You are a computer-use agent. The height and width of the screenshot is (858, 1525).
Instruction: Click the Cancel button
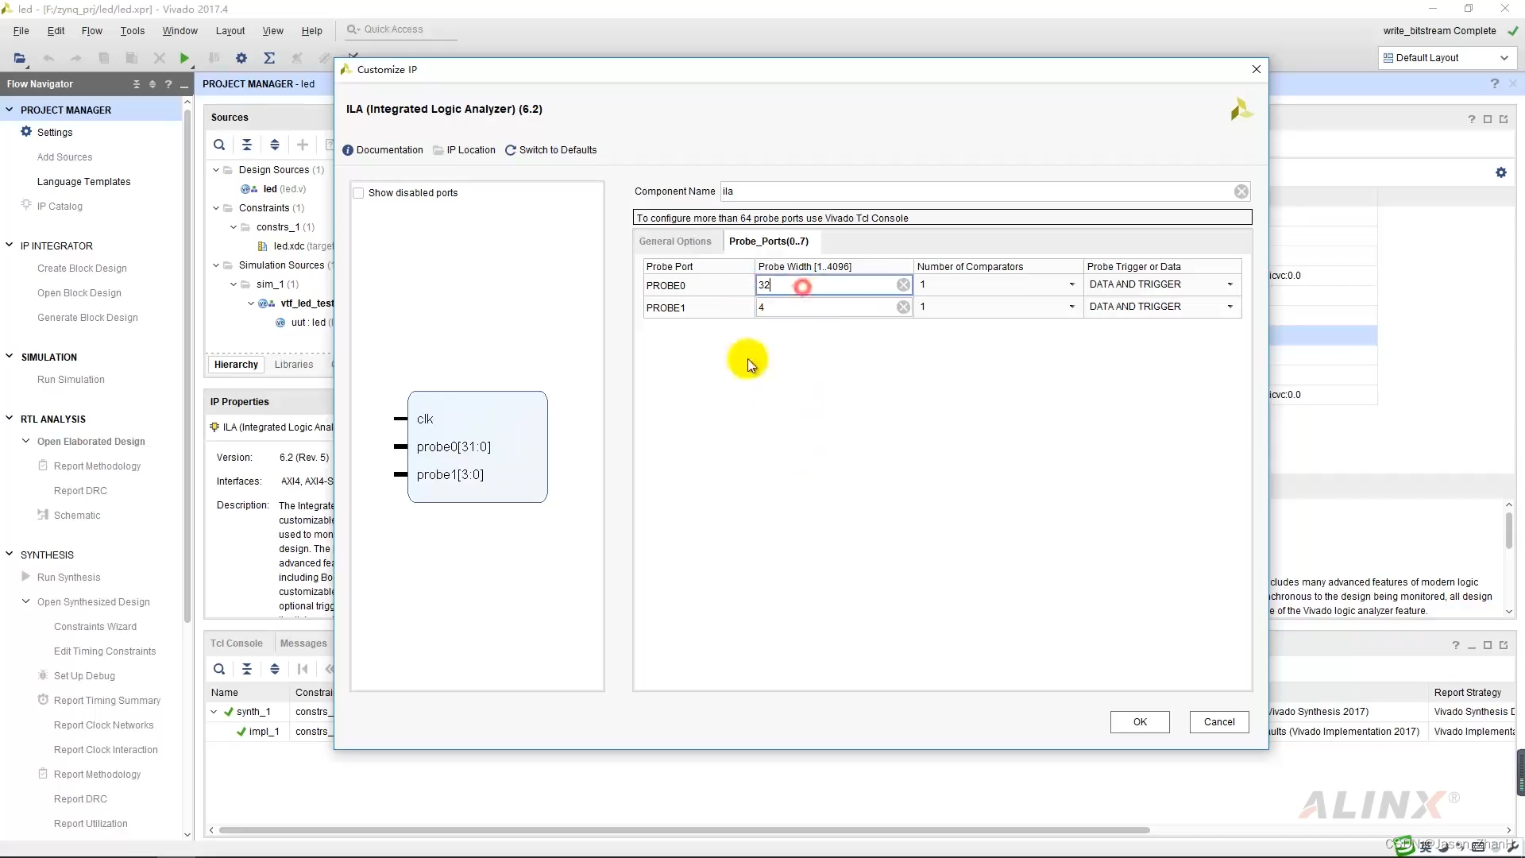point(1218,722)
